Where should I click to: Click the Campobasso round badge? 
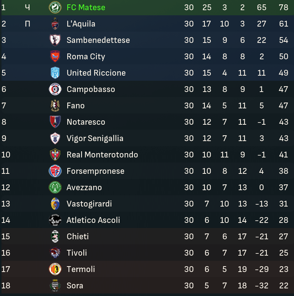point(55,89)
